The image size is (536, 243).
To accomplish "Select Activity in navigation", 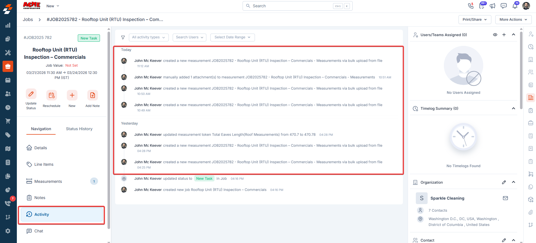I will coord(62,214).
